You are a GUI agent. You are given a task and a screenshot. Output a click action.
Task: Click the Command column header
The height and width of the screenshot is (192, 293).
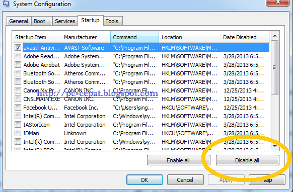(x=134, y=37)
